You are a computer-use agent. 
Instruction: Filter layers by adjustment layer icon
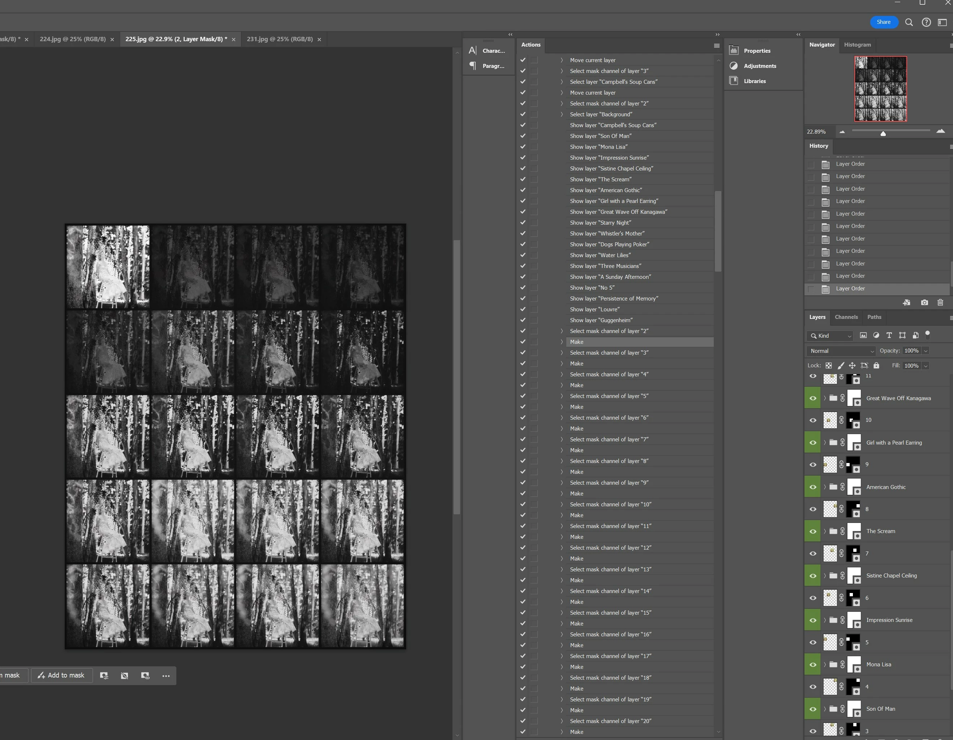(876, 336)
